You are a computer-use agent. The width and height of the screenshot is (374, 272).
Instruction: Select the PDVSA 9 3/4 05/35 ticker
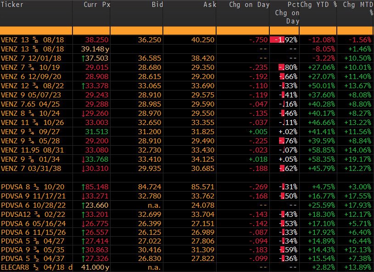(x=33, y=250)
